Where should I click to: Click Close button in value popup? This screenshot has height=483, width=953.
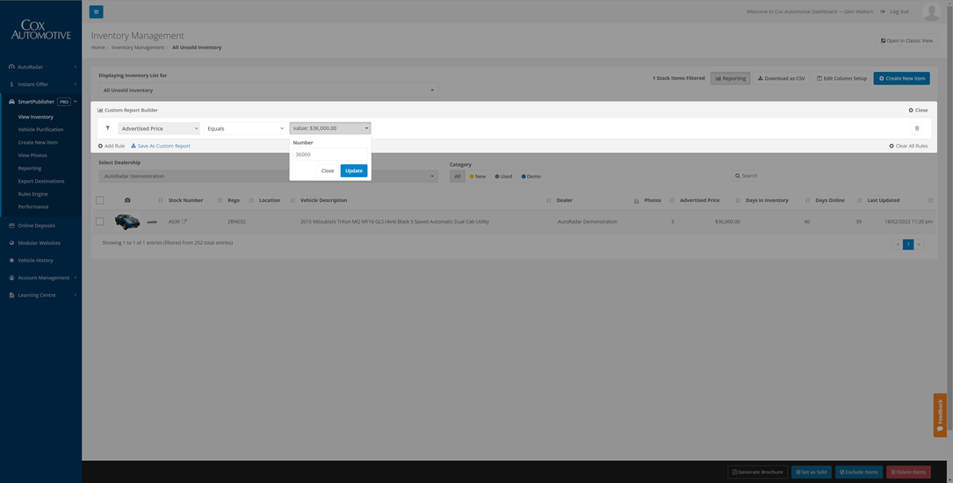tap(328, 170)
